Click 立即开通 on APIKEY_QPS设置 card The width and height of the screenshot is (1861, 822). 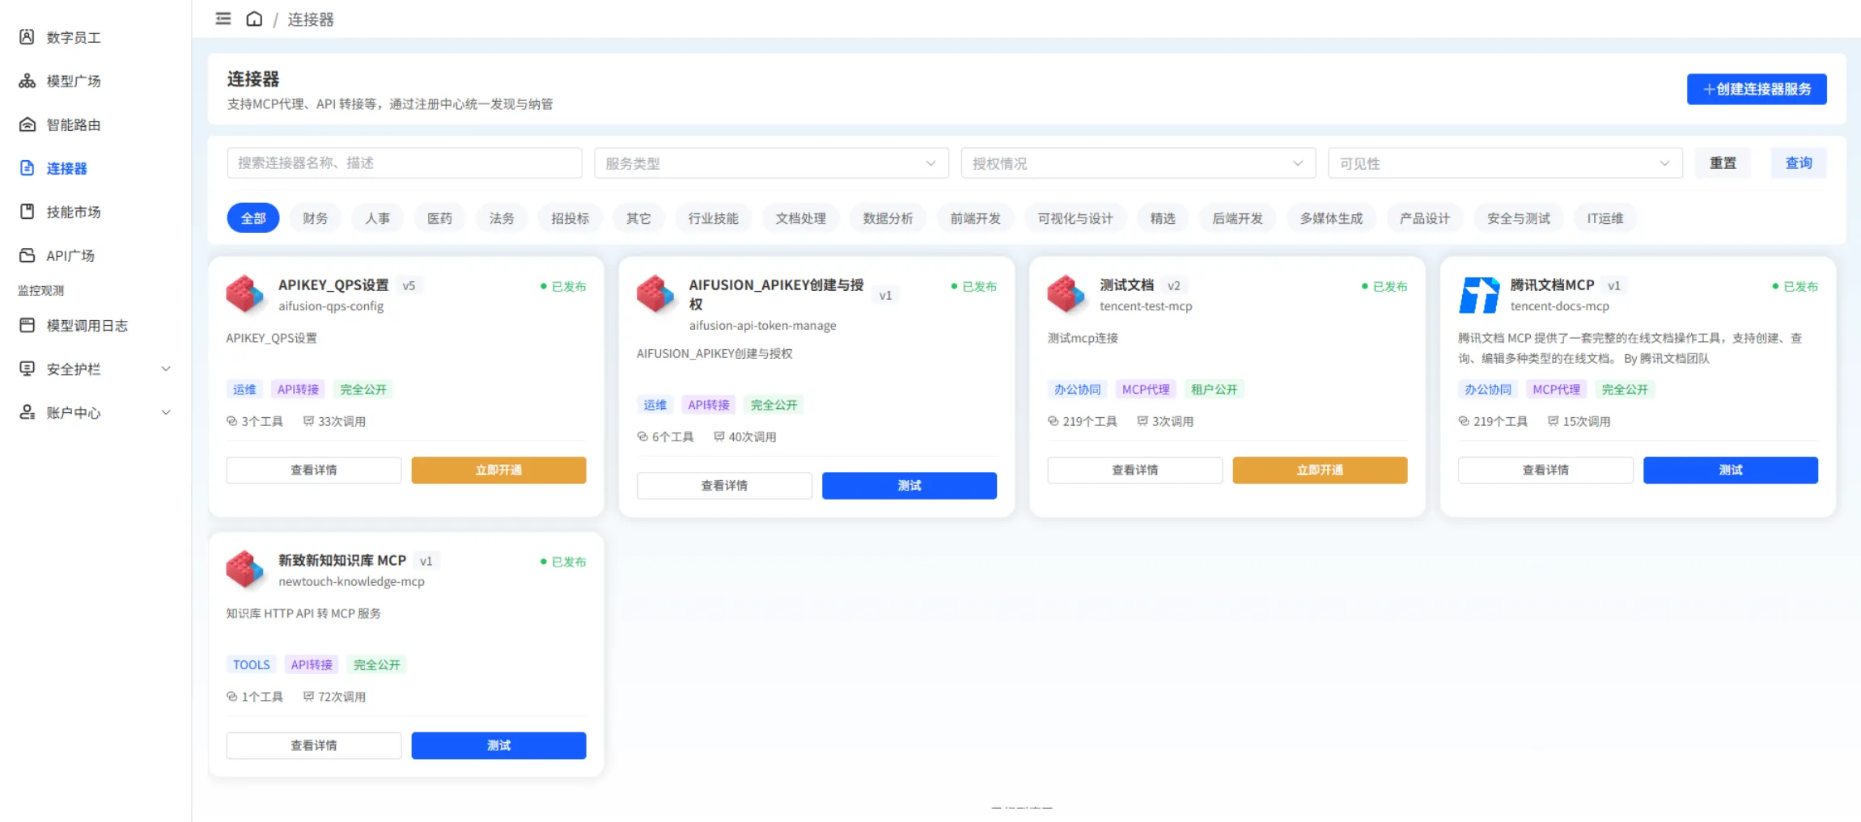point(498,470)
